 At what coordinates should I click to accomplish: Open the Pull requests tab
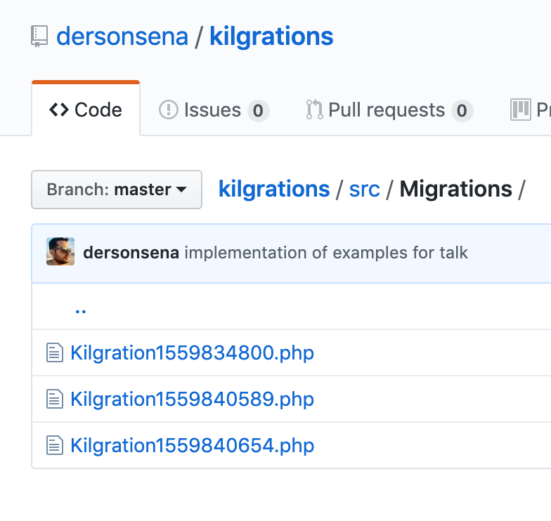point(389,110)
